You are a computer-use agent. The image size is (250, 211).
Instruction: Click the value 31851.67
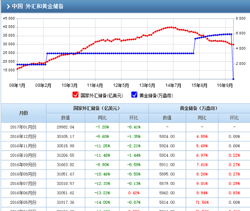66,174
